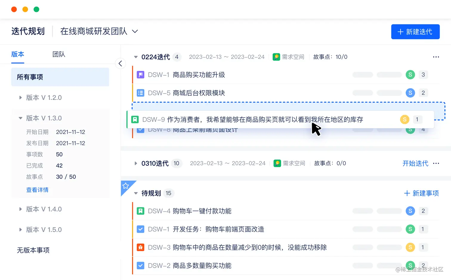Click the 需求空间 label in 0224迭代 header
Viewport: 451px width, 280px height.
tap(293, 57)
